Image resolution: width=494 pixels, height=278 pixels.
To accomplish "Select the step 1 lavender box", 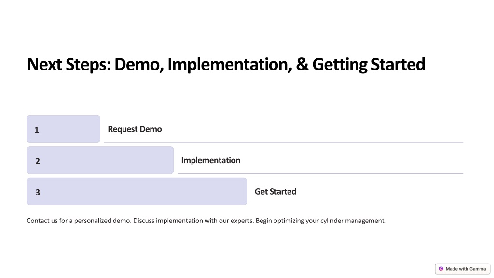I will click(x=63, y=129).
